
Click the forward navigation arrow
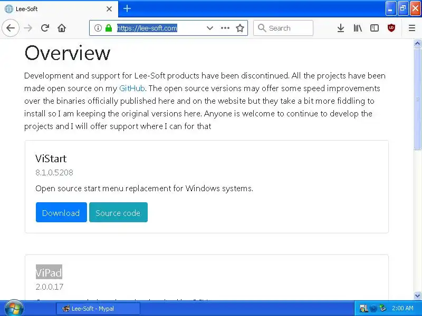point(28,28)
